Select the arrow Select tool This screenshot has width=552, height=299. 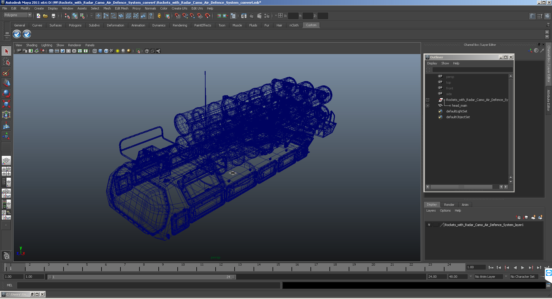point(6,51)
